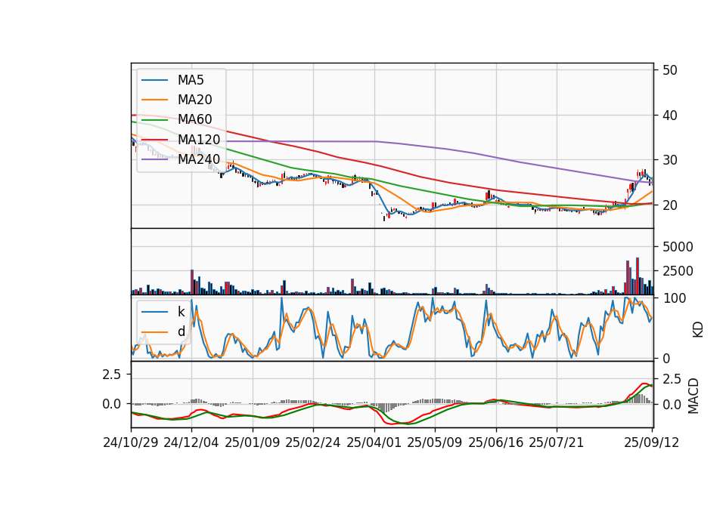Click the volume axis value 5000
The width and height of the screenshot is (726, 521).
pyautogui.click(x=678, y=247)
